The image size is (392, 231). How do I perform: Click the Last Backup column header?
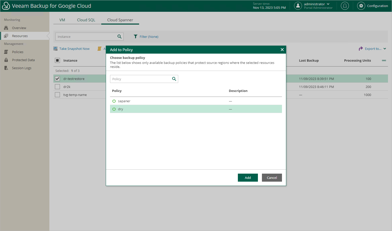[x=309, y=60]
